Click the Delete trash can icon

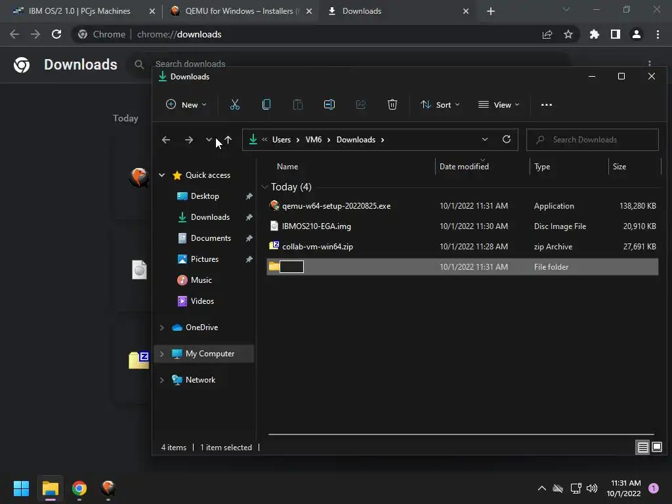coord(392,104)
